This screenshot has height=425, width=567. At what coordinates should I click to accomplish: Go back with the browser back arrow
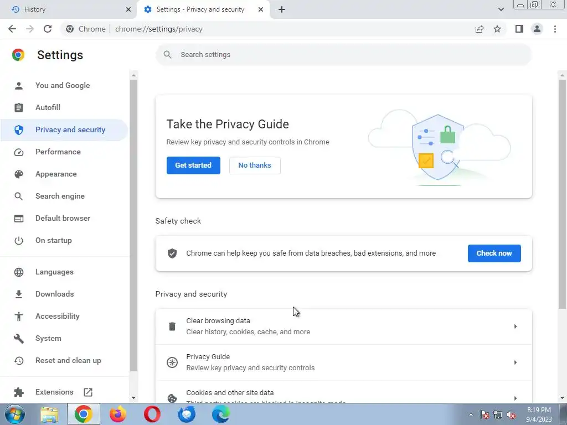tap(12, 29)
